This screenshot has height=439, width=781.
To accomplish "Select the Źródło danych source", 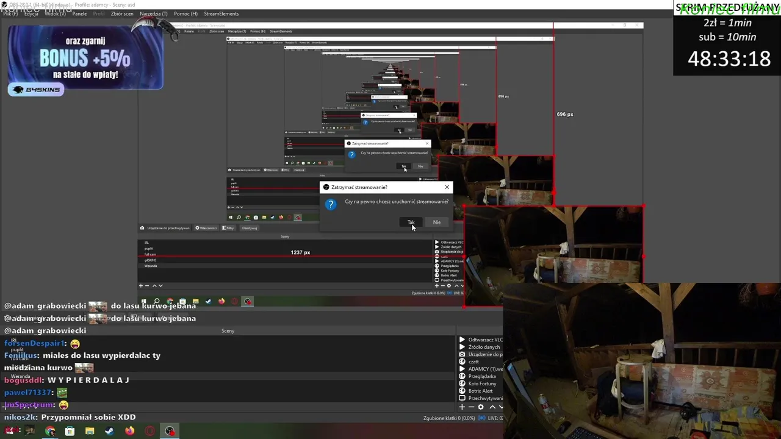I will click(484, 347).
